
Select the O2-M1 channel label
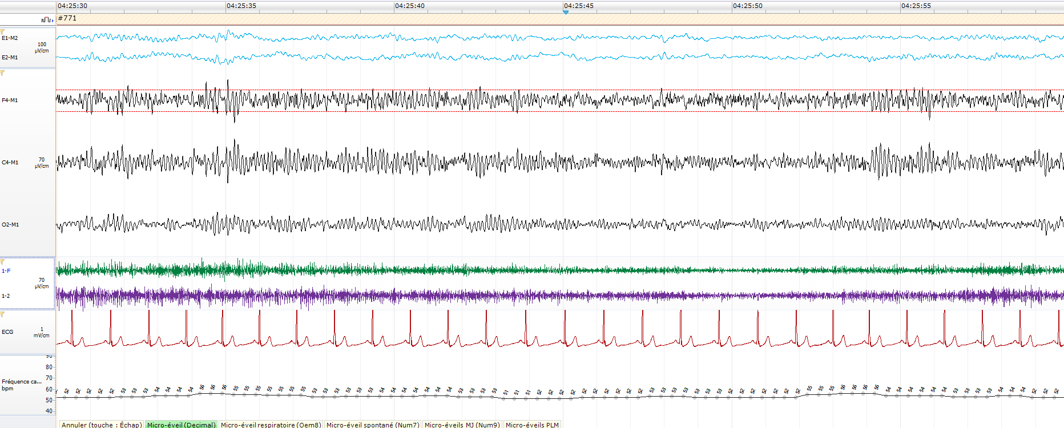pyautogui.click(x=10, y=225)
